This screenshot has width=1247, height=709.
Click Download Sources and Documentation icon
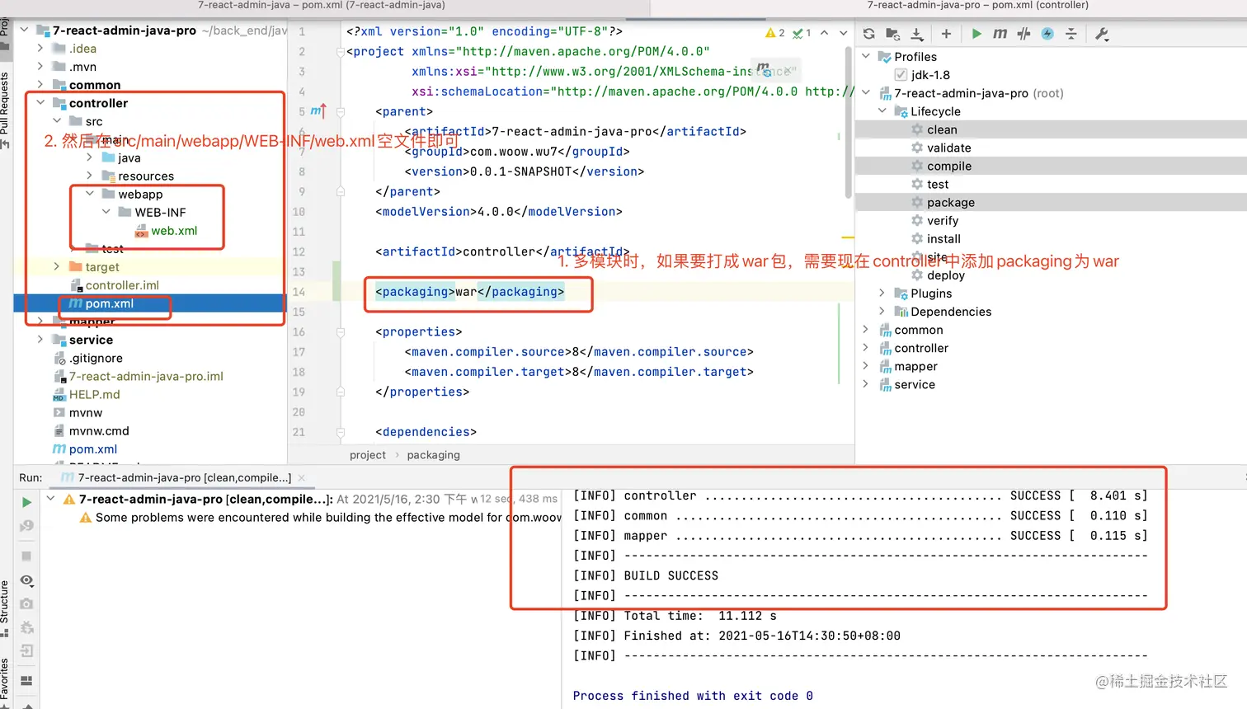[x=917, y=34]
